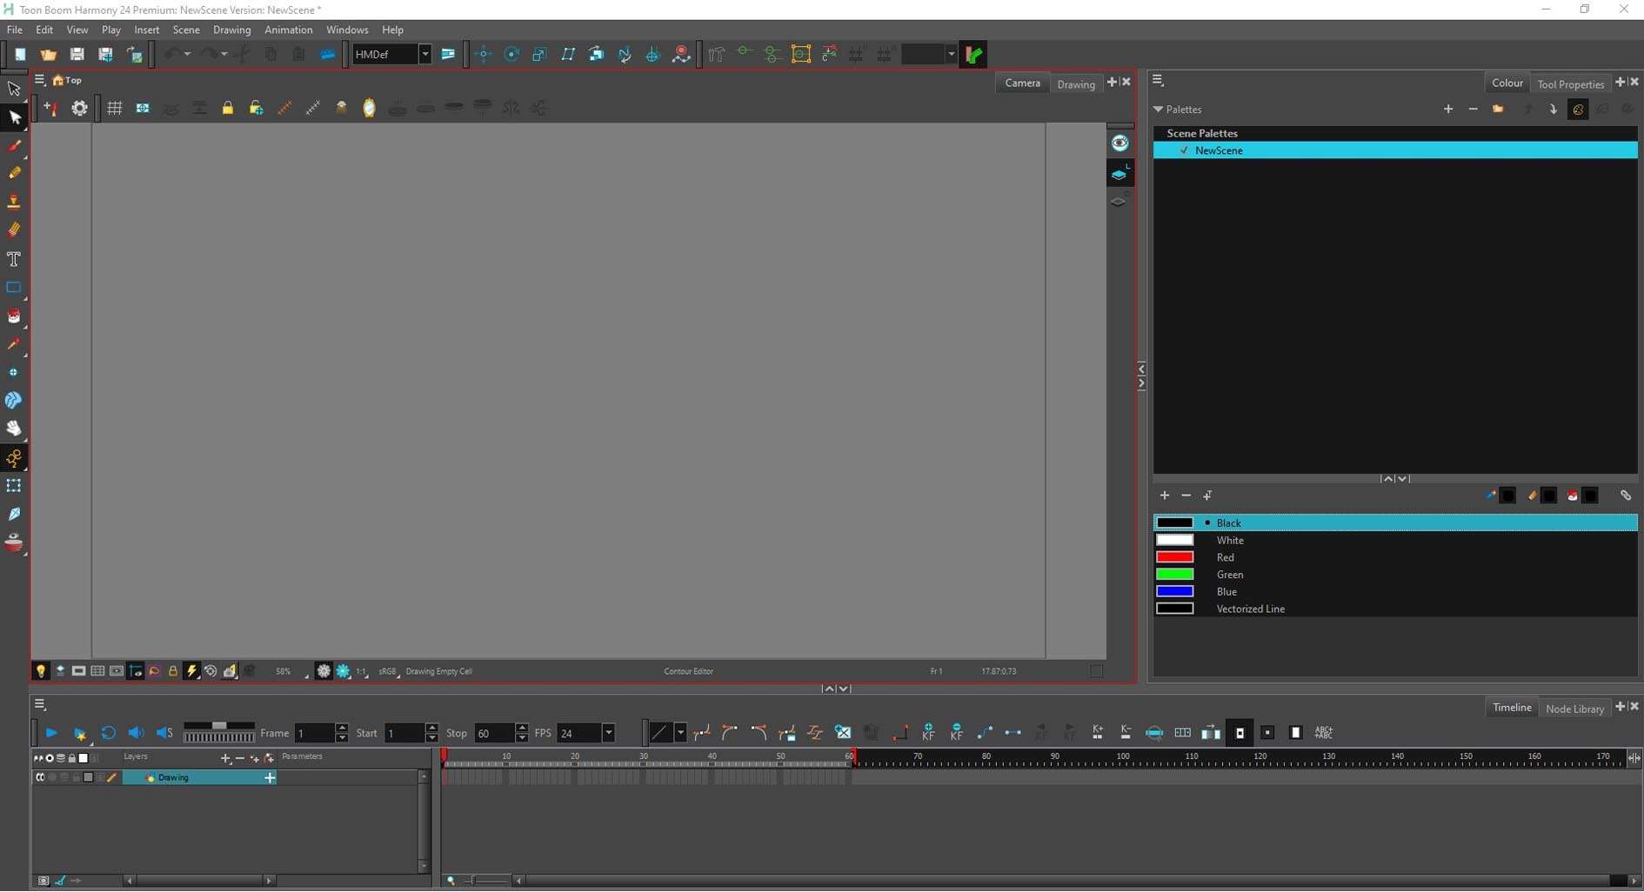The height and width of the screenshot is (892, 1644).
Task: Open the FPS dropdown
Action: pos(608,733)
